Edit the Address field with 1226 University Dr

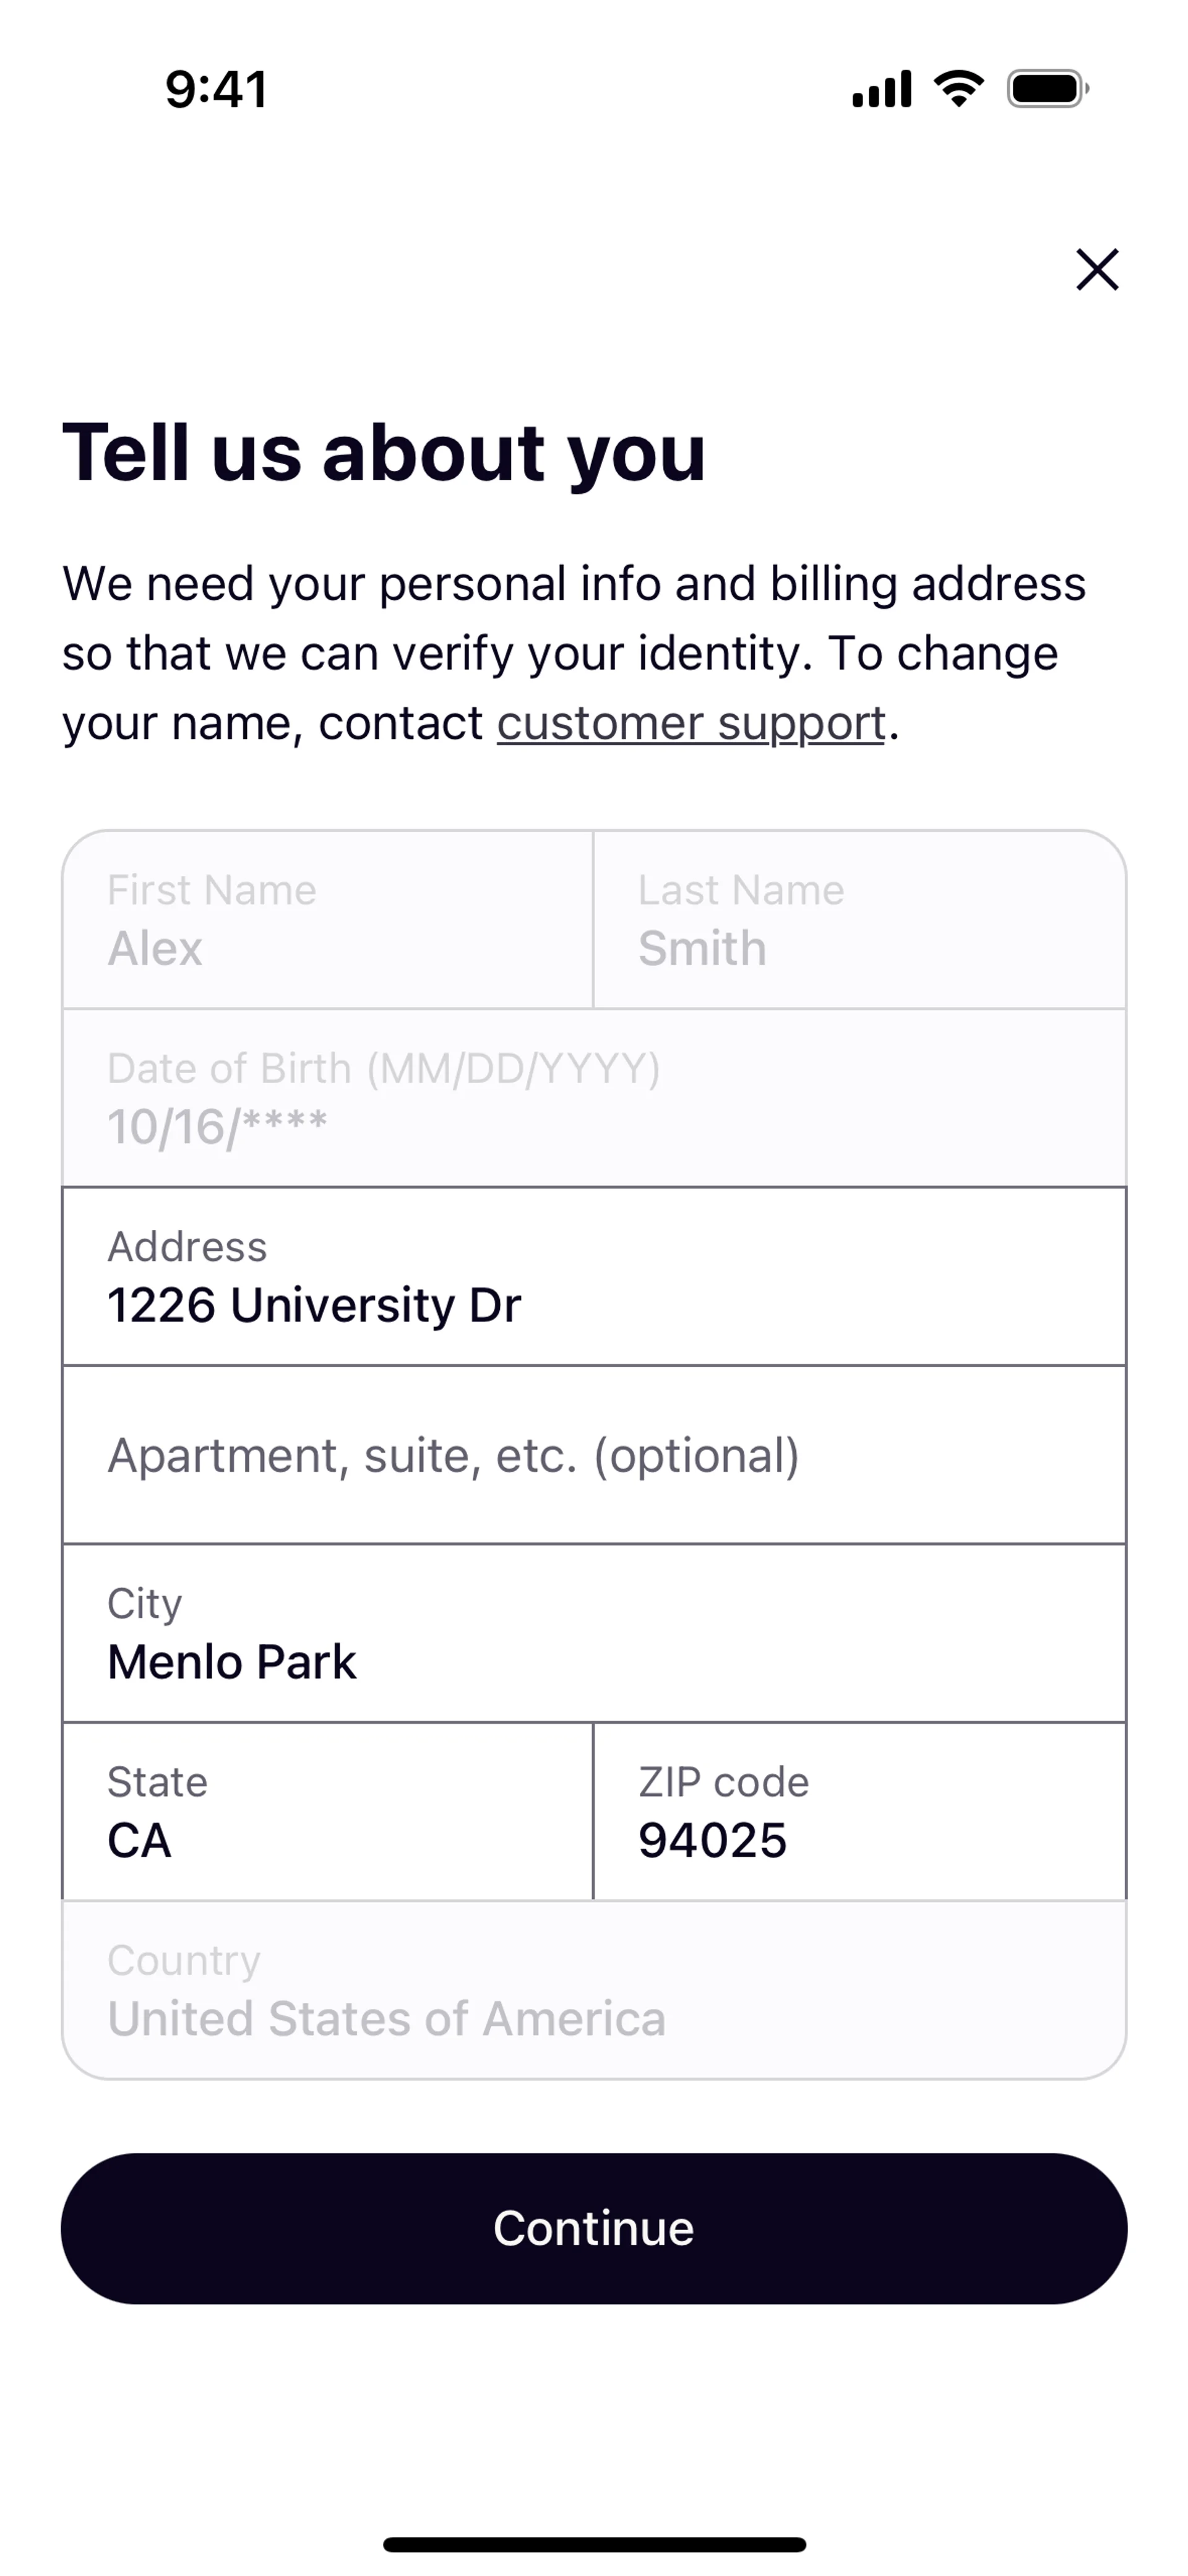(x=594, y=1277)
